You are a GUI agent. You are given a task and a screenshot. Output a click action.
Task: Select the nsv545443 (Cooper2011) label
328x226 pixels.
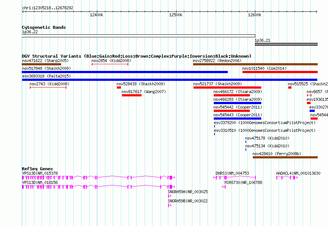pyautogui.click(x=238, y=115)
